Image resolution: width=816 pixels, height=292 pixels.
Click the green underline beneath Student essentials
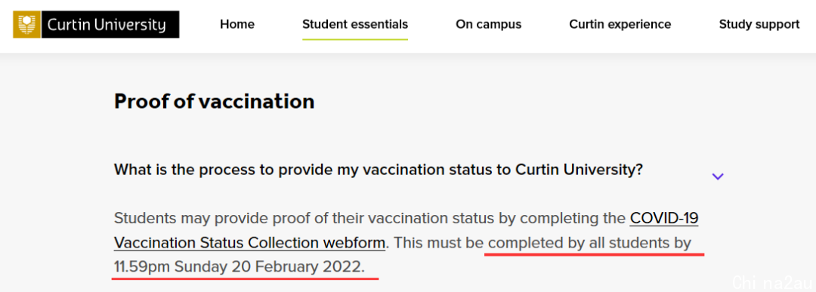pos(355,39)
